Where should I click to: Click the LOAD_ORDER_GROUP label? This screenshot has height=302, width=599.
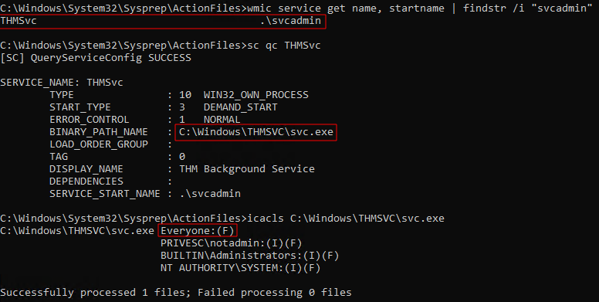click(99, 144)
